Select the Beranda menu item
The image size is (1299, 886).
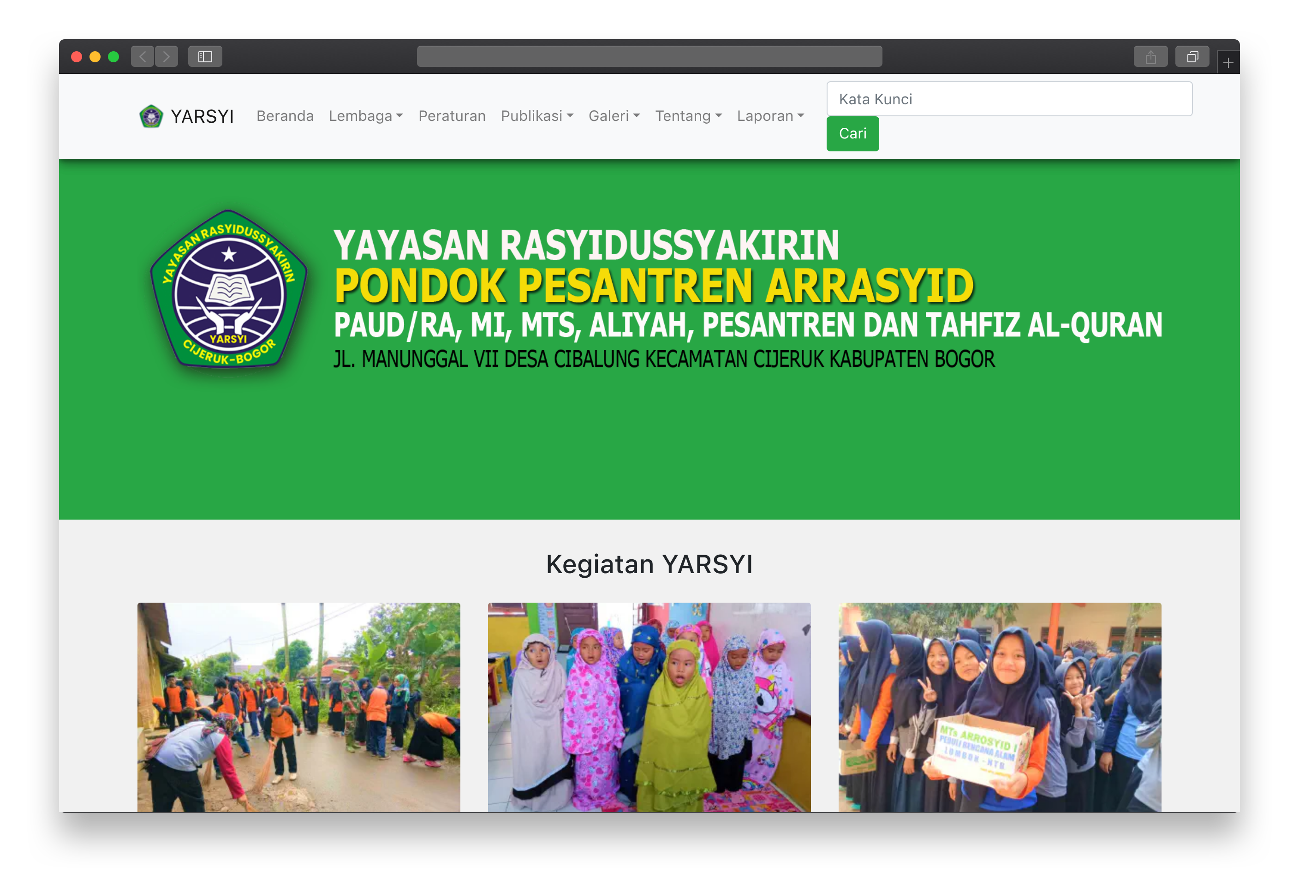[285, 116]
